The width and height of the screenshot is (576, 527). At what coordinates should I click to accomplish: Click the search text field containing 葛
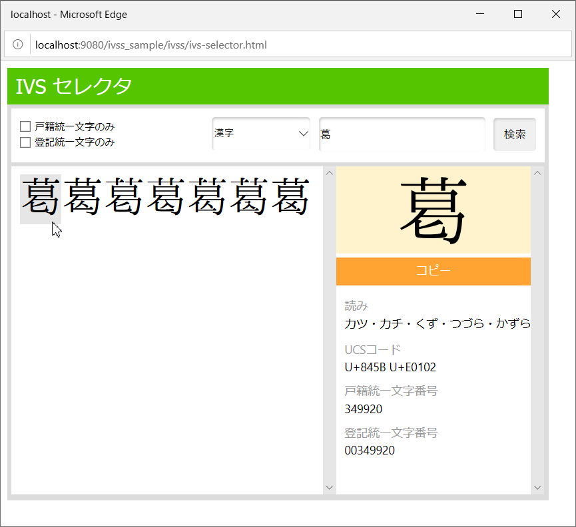pos(402,134)
